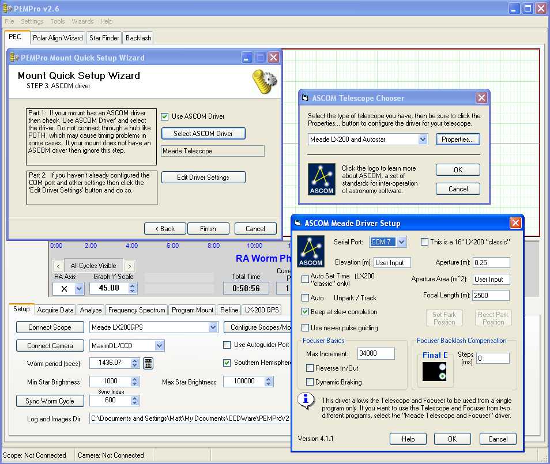The image size is (550, 464).
Task: Click the Connect Camera button
Action: [50, 346]
